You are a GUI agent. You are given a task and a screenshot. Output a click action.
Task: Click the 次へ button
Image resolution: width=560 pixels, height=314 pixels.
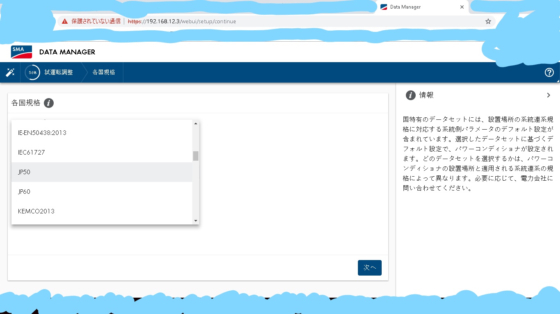[x=370, y=267]
